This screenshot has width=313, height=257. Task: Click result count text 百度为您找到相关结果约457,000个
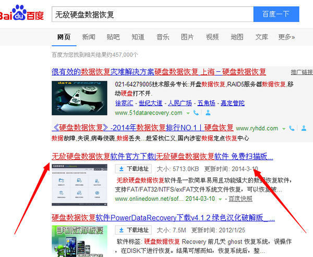[x=95, y=55]
